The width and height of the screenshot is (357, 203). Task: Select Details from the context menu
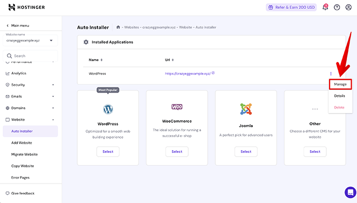(x=340, y=96)
